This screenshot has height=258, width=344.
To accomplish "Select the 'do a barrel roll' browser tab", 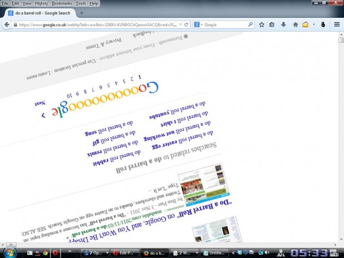I will 39,12.
